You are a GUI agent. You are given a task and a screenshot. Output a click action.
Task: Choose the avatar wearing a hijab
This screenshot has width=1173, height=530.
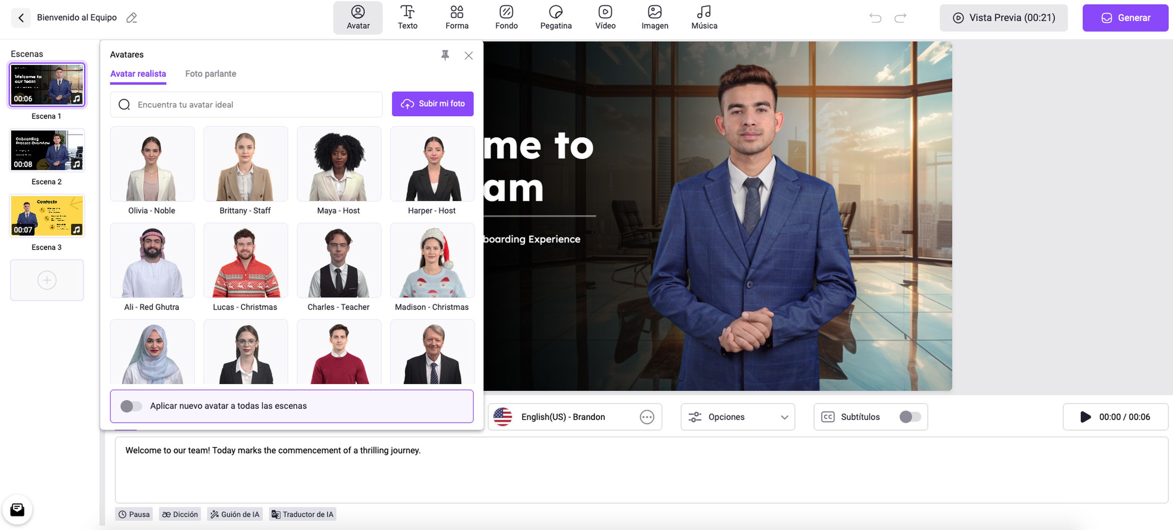pos(152,353)
